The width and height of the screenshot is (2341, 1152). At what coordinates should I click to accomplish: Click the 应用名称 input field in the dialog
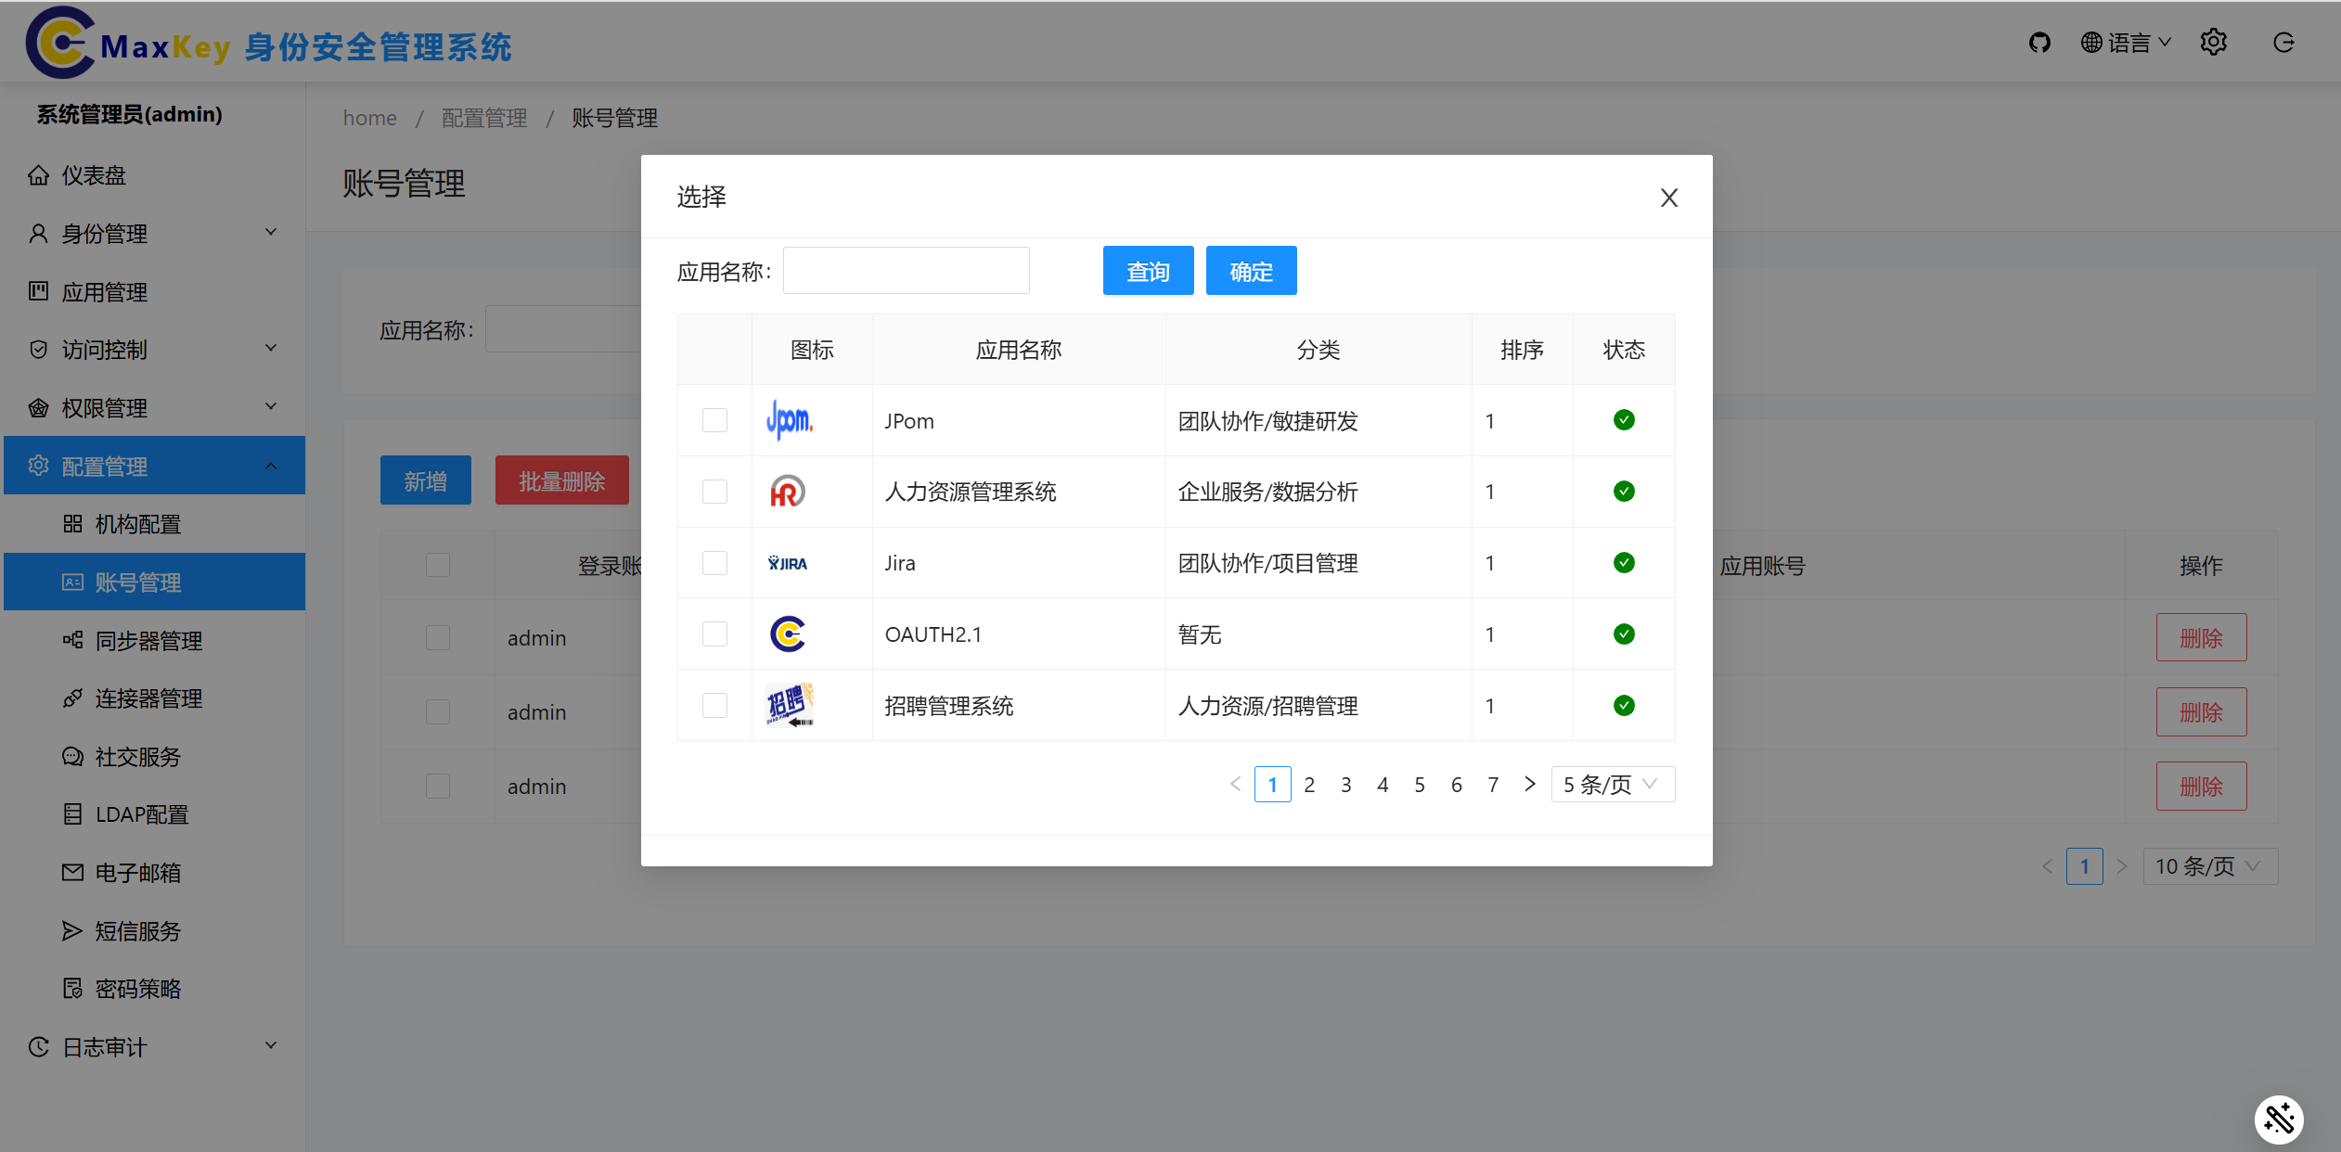[905, 270]
